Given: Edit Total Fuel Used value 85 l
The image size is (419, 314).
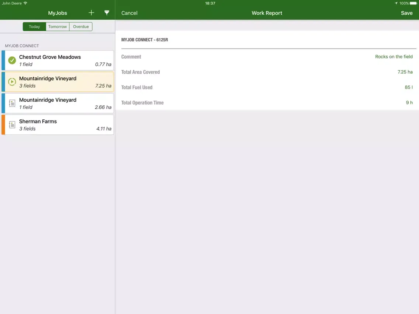Looking at the screenshot, I should click(409, 87).
